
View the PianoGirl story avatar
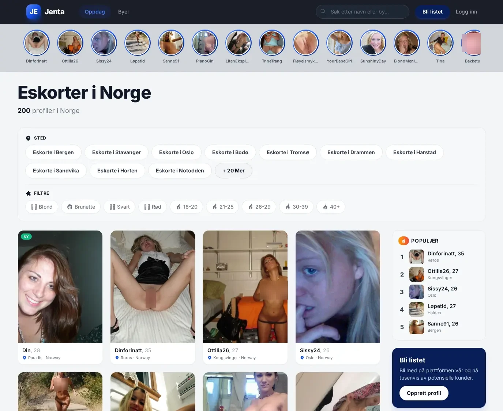205,43
